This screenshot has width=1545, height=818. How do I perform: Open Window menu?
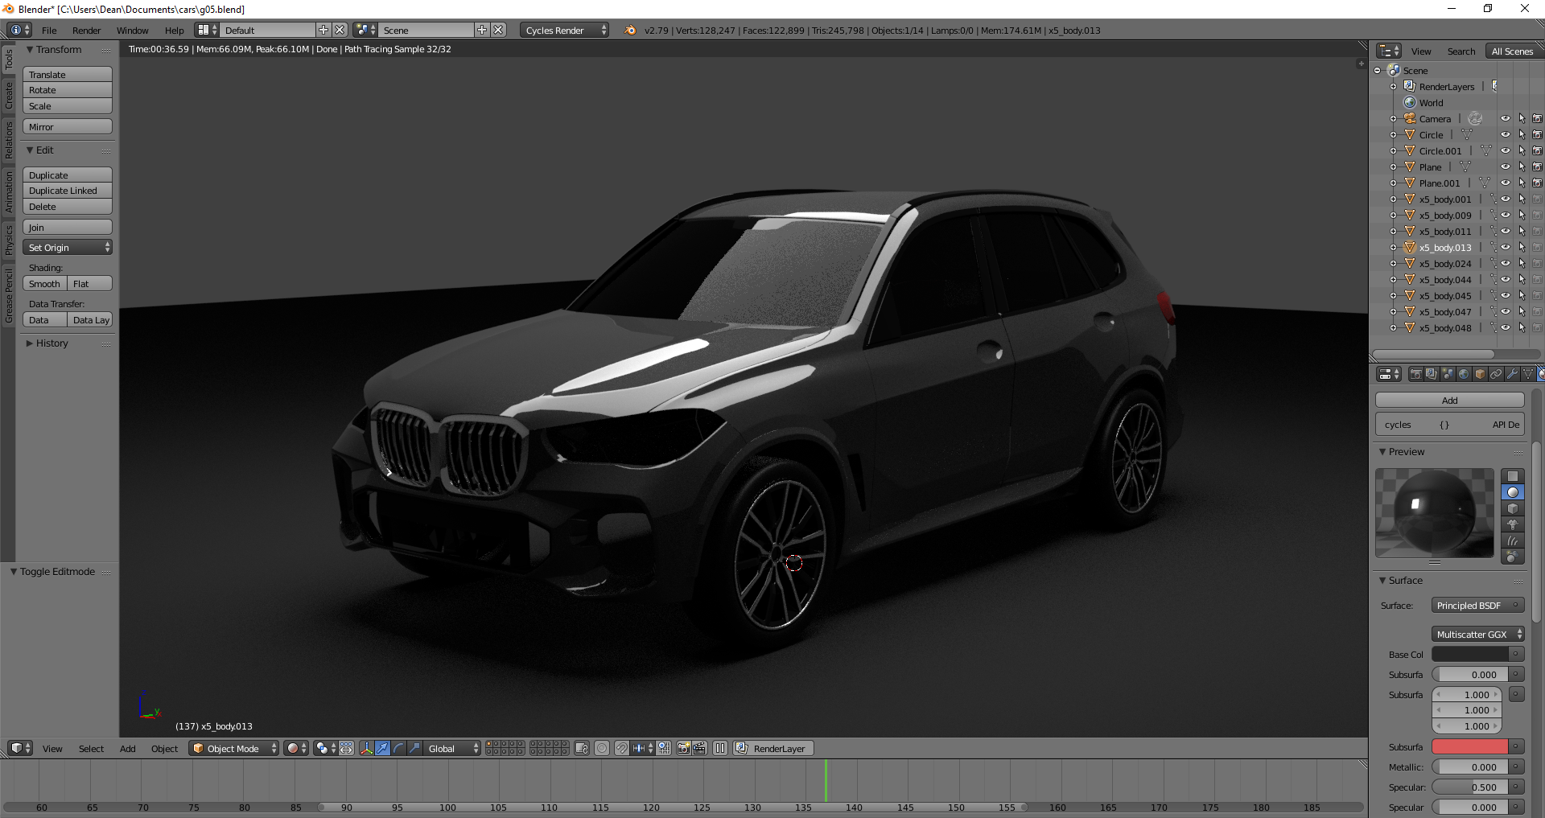[x=133, y=30]
